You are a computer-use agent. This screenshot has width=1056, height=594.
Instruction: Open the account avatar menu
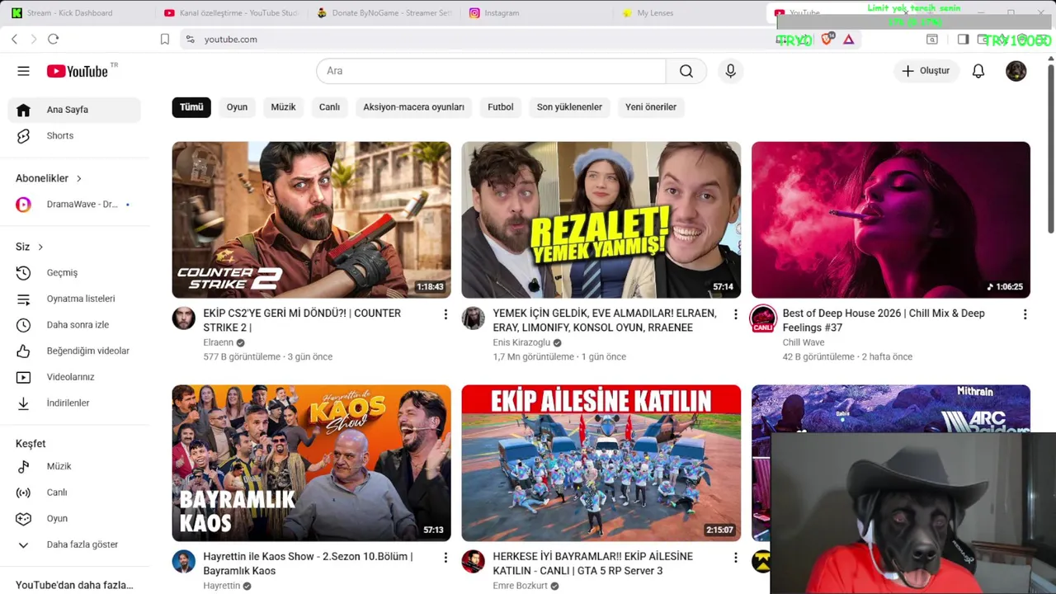[x=1016, y=71]
